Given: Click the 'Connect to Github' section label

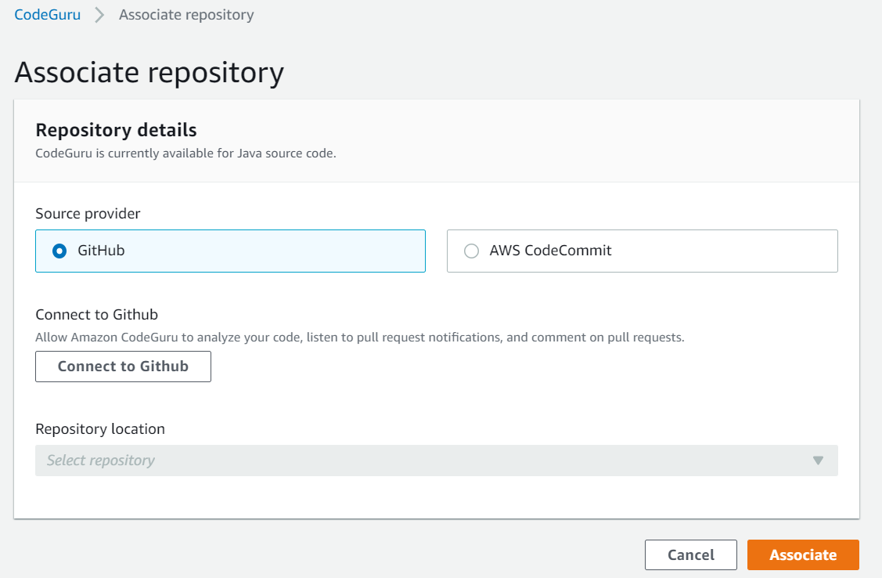Looking at the screenshot, I should tap(97, 315).
